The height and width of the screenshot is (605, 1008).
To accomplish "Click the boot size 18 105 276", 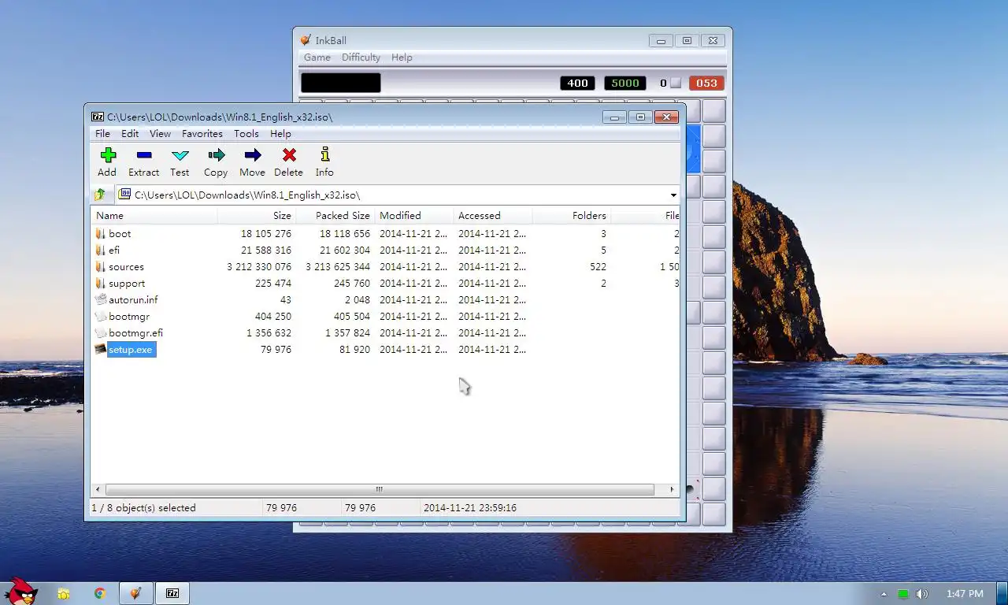I will click(x=266, y=234).
